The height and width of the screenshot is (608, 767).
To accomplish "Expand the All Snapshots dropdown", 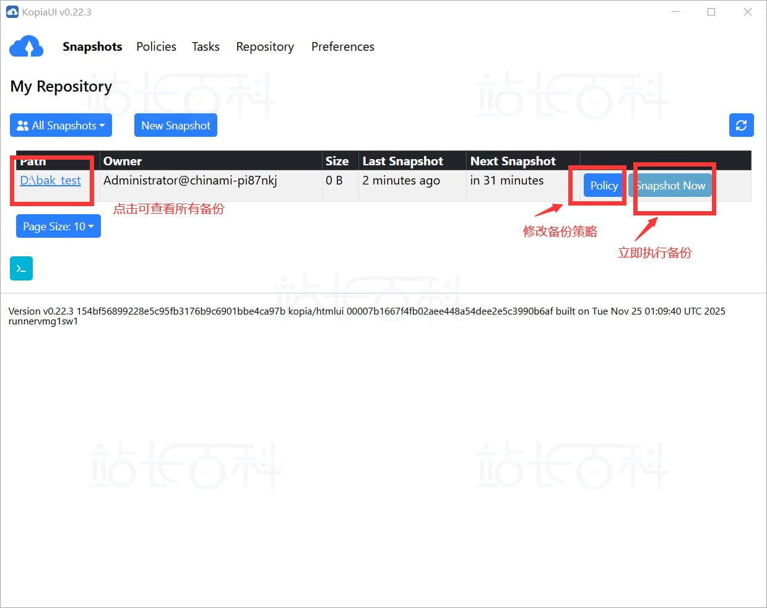I will point(61,125).
